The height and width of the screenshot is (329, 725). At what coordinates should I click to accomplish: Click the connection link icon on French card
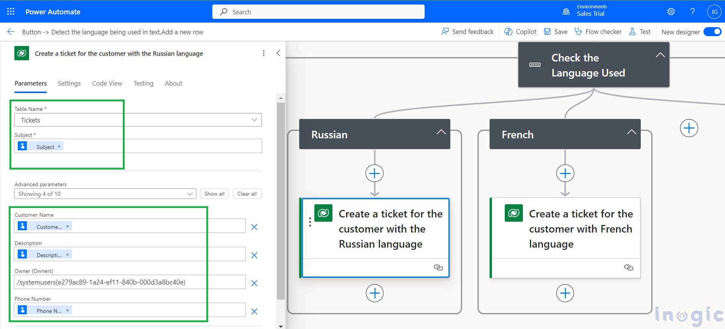[x=629, y=268]
